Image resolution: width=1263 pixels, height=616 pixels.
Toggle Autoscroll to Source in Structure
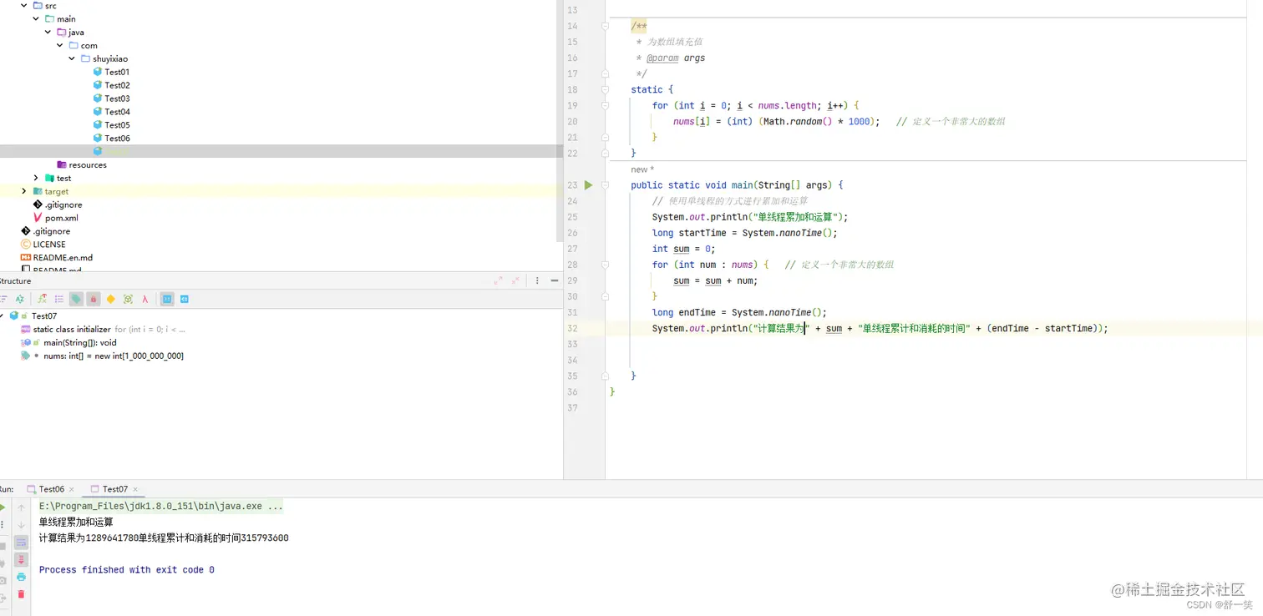(167, 299)
